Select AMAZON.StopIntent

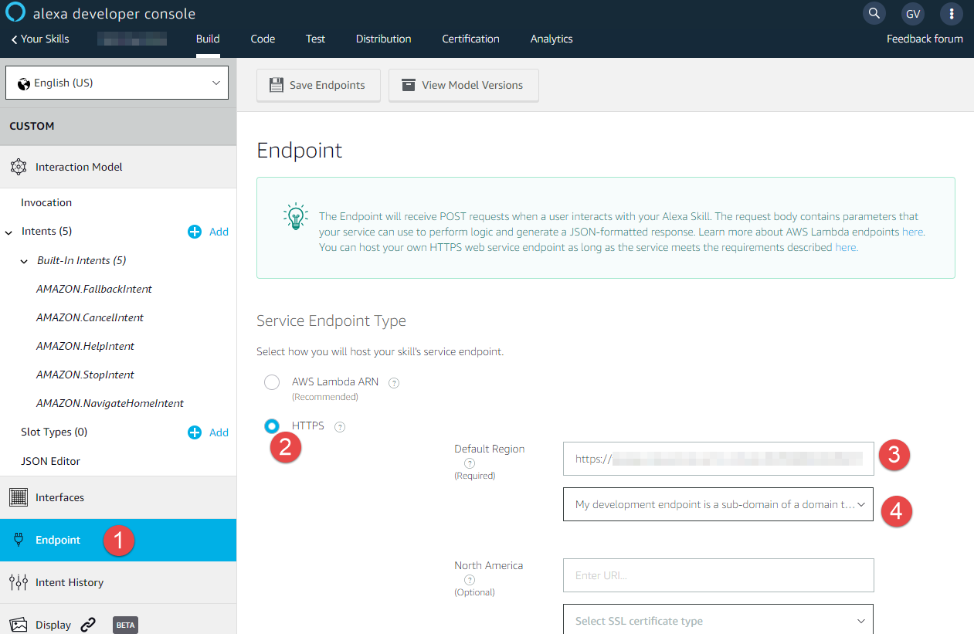coord(85,375)
